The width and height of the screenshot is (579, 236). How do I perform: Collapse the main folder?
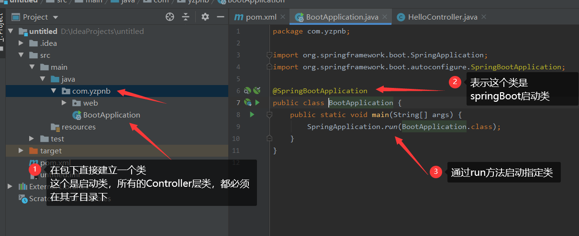(32, 67)
